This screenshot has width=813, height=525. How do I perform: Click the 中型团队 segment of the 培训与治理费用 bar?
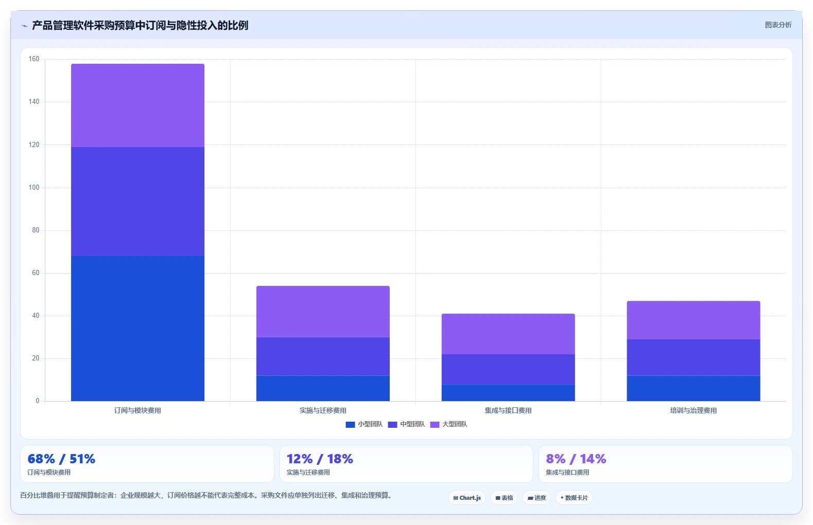(694, 357)
